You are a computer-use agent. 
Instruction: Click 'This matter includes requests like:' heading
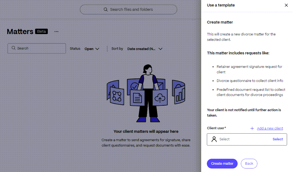click(238, 53)
